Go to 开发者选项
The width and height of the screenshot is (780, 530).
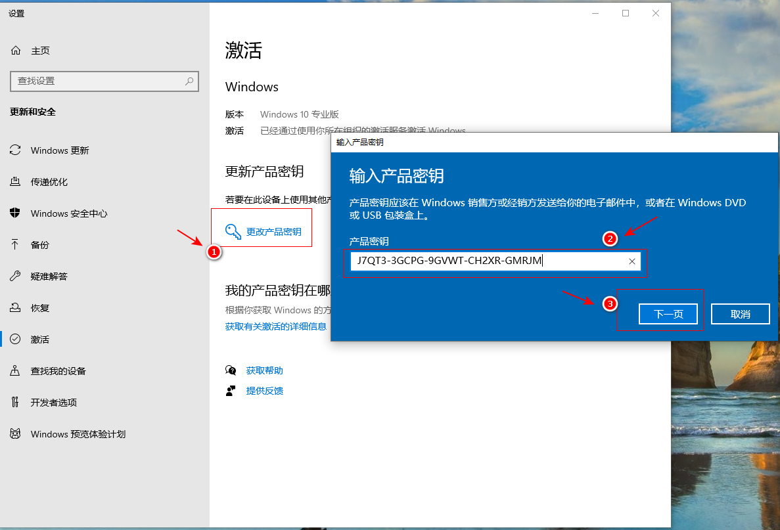[54, 403]
